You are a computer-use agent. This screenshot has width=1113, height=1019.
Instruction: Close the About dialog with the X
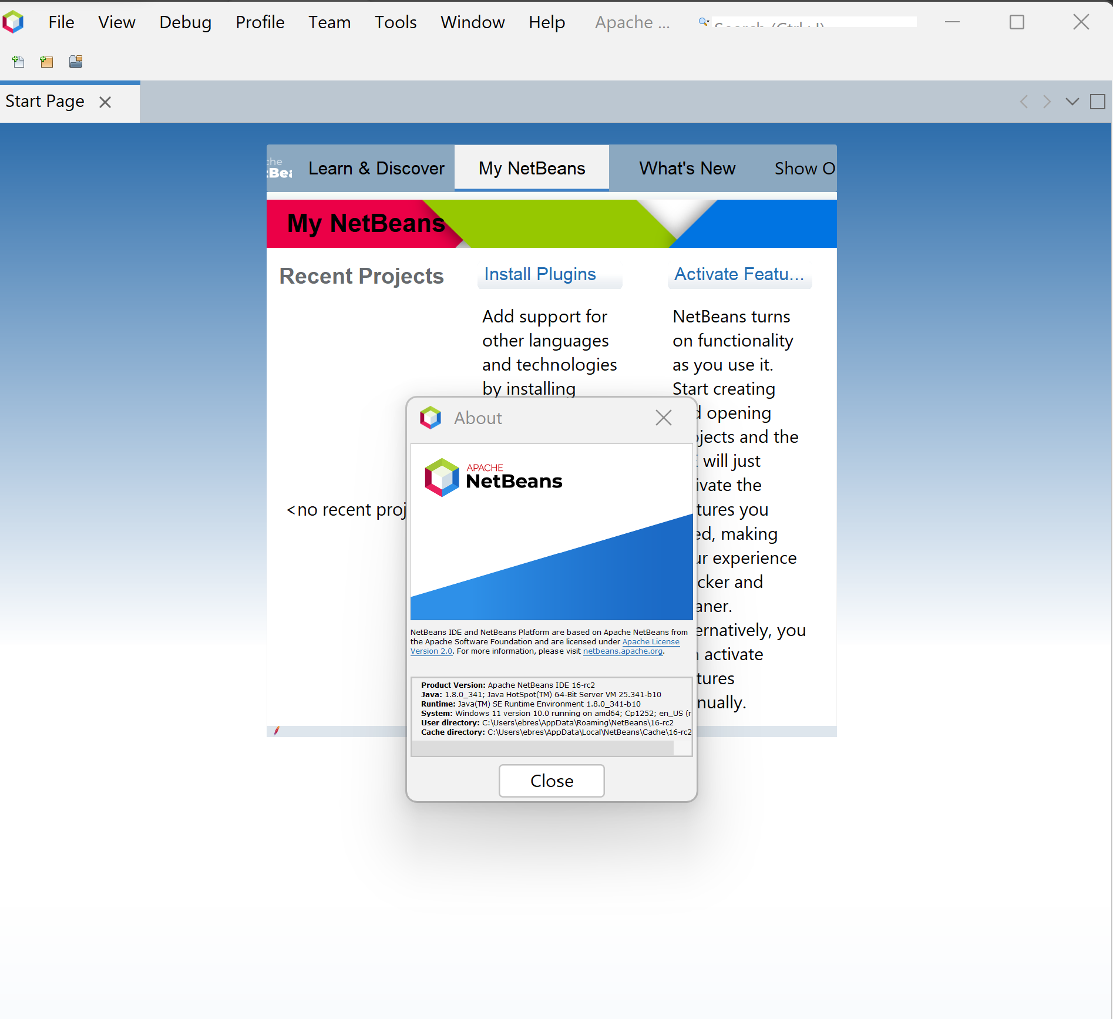coord(664,418)
